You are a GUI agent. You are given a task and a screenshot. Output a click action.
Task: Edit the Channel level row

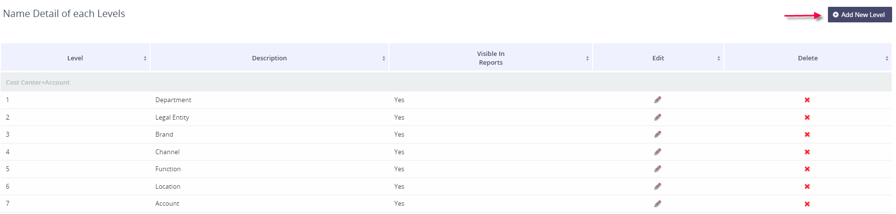[x=657, y=152]
